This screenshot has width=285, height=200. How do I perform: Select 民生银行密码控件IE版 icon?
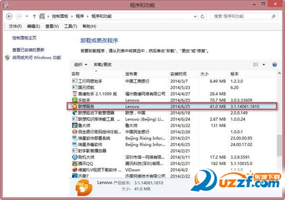point(75,132)
